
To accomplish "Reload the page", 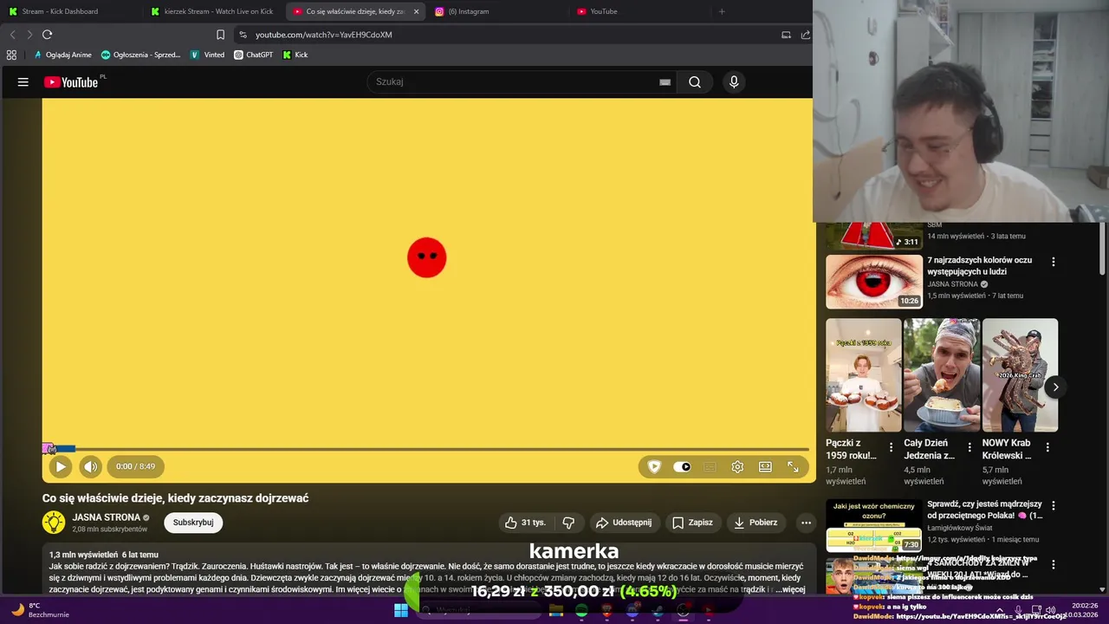I will [x=47, y=35].
